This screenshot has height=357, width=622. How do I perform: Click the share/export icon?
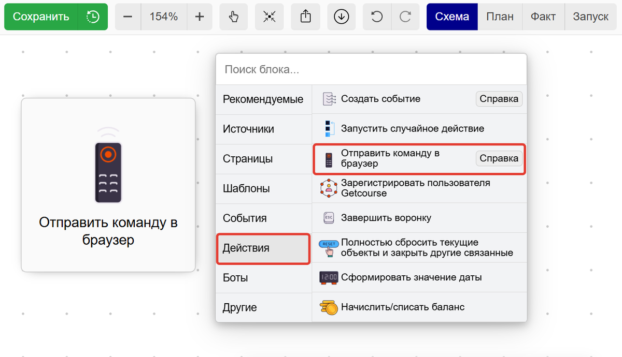(305, 17)
